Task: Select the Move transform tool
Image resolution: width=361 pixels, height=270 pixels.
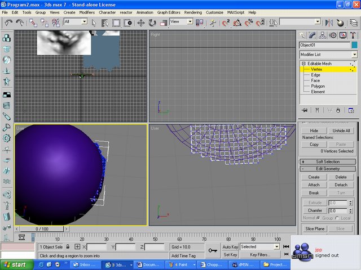Action: click(x=140, y=22)
